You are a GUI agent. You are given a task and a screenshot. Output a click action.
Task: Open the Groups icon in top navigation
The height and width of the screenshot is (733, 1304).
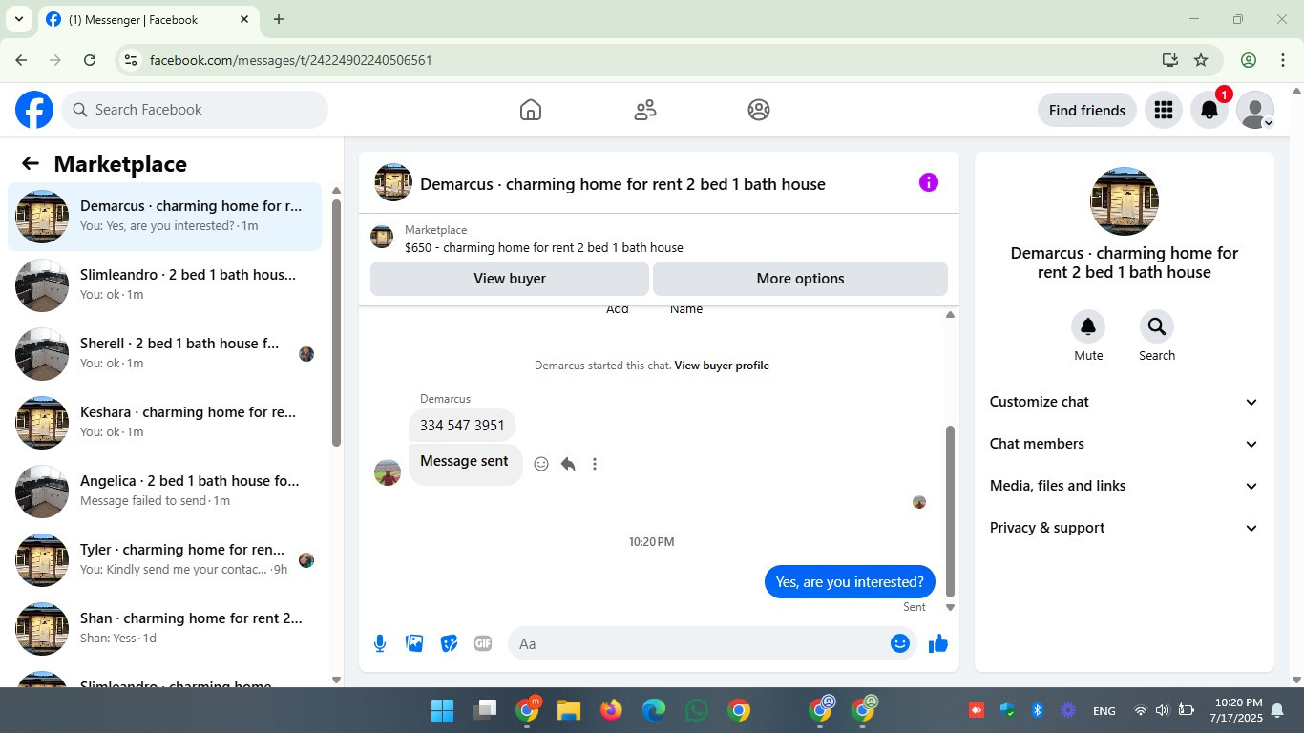[x=759, y=110]
